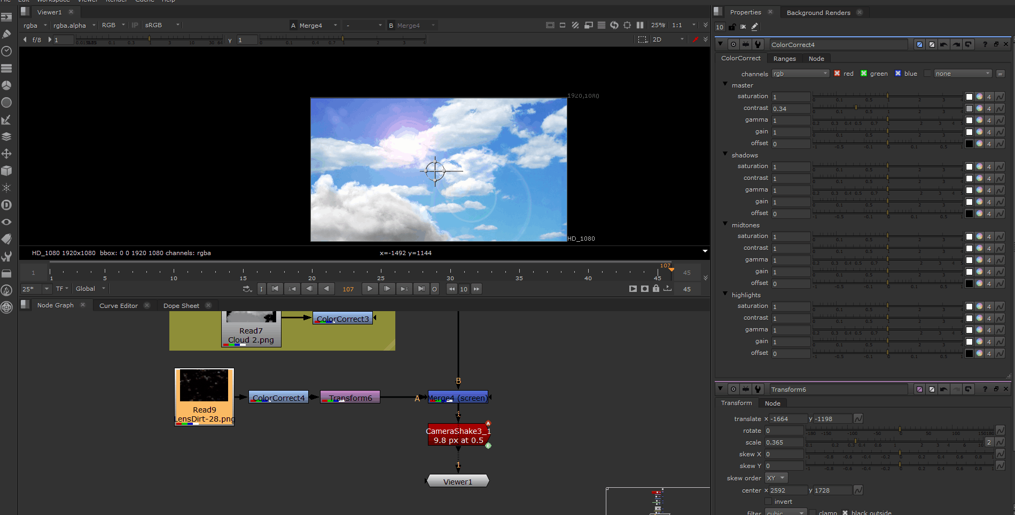Step to next keyframe button
This screenshot has height=515, width=1015.
tap(404, 289)
